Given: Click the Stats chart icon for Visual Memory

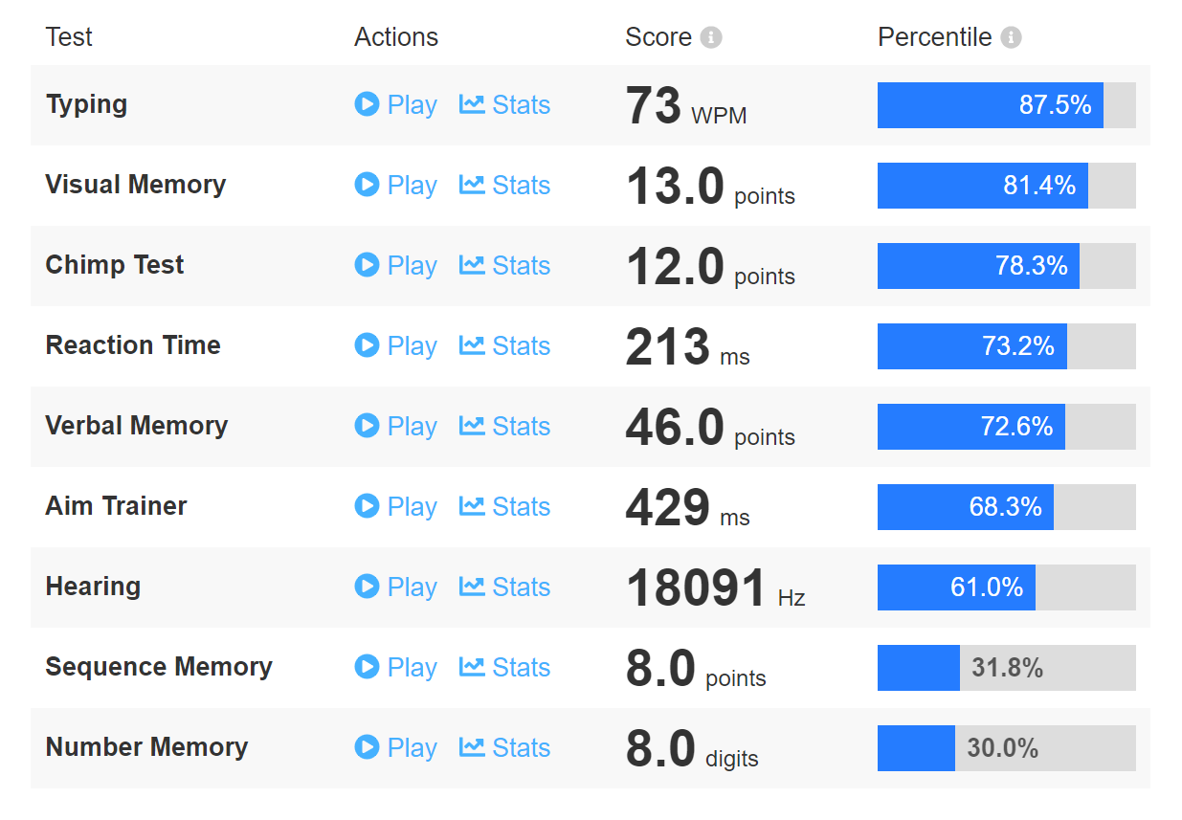Looking at the screenshot, I should (472, 185).
